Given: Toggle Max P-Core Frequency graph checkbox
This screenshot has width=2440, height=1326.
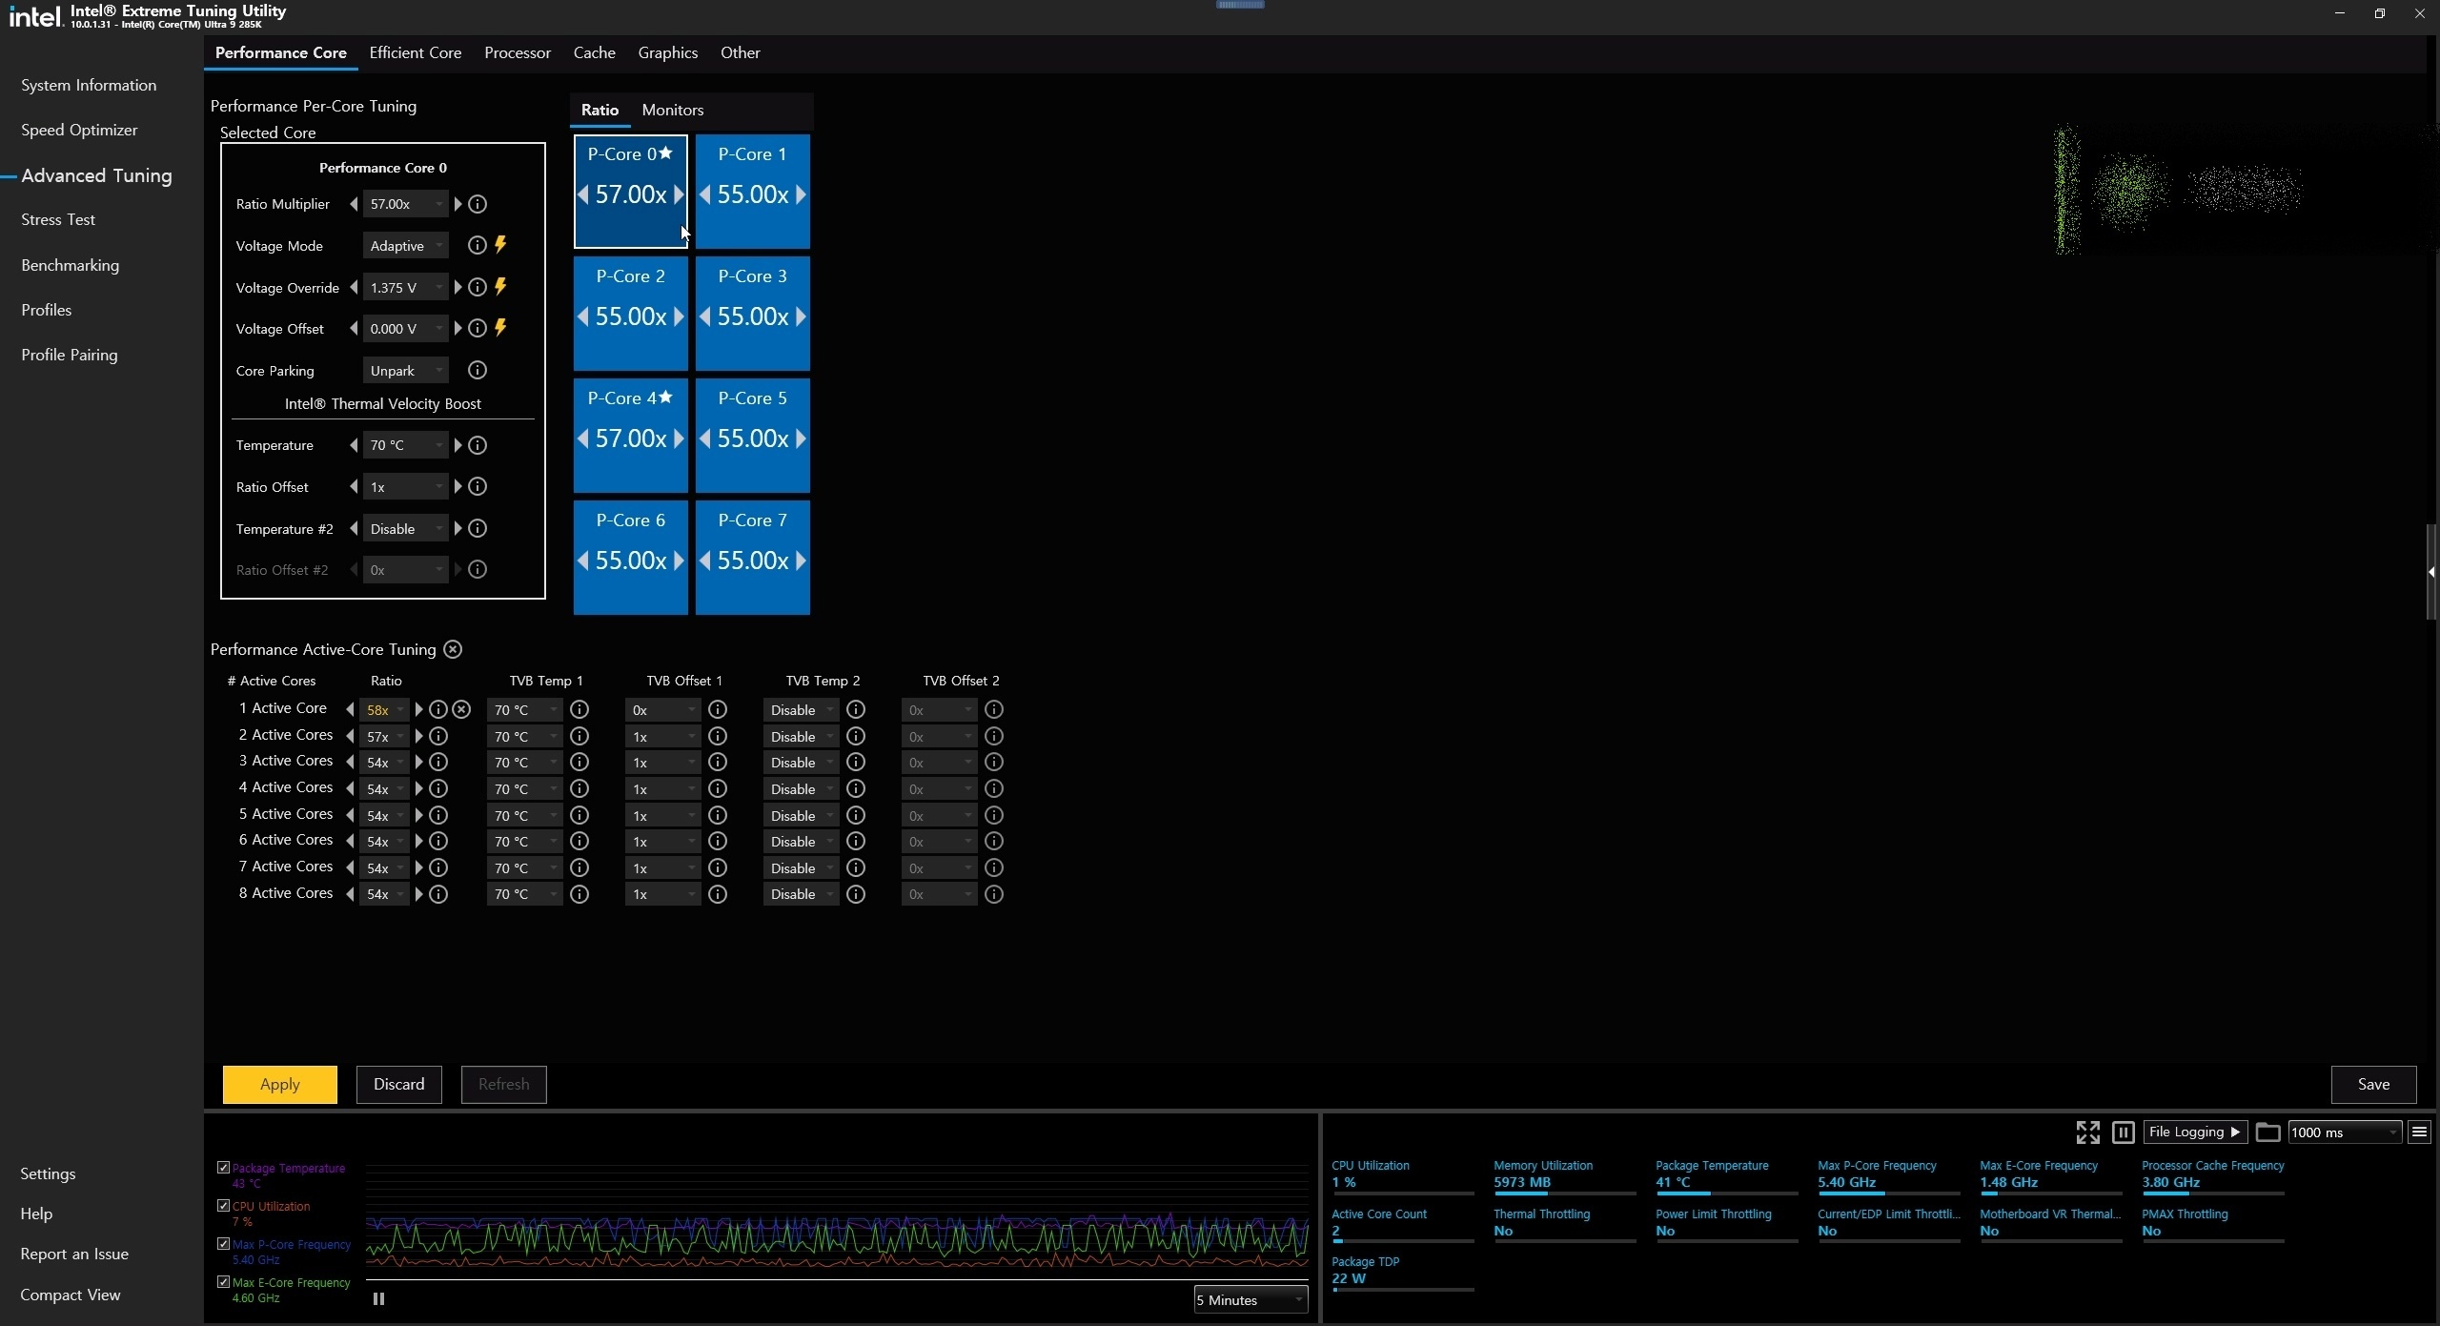Looking at the screenshot, I should 223,1244.
